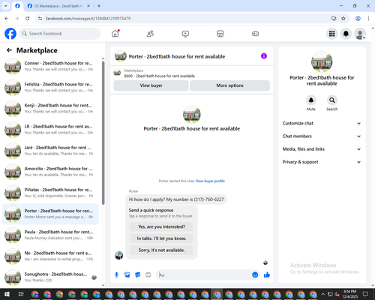Click the Search Facebook field
This screenshot has height=300, width=375.
coord(60,34)
